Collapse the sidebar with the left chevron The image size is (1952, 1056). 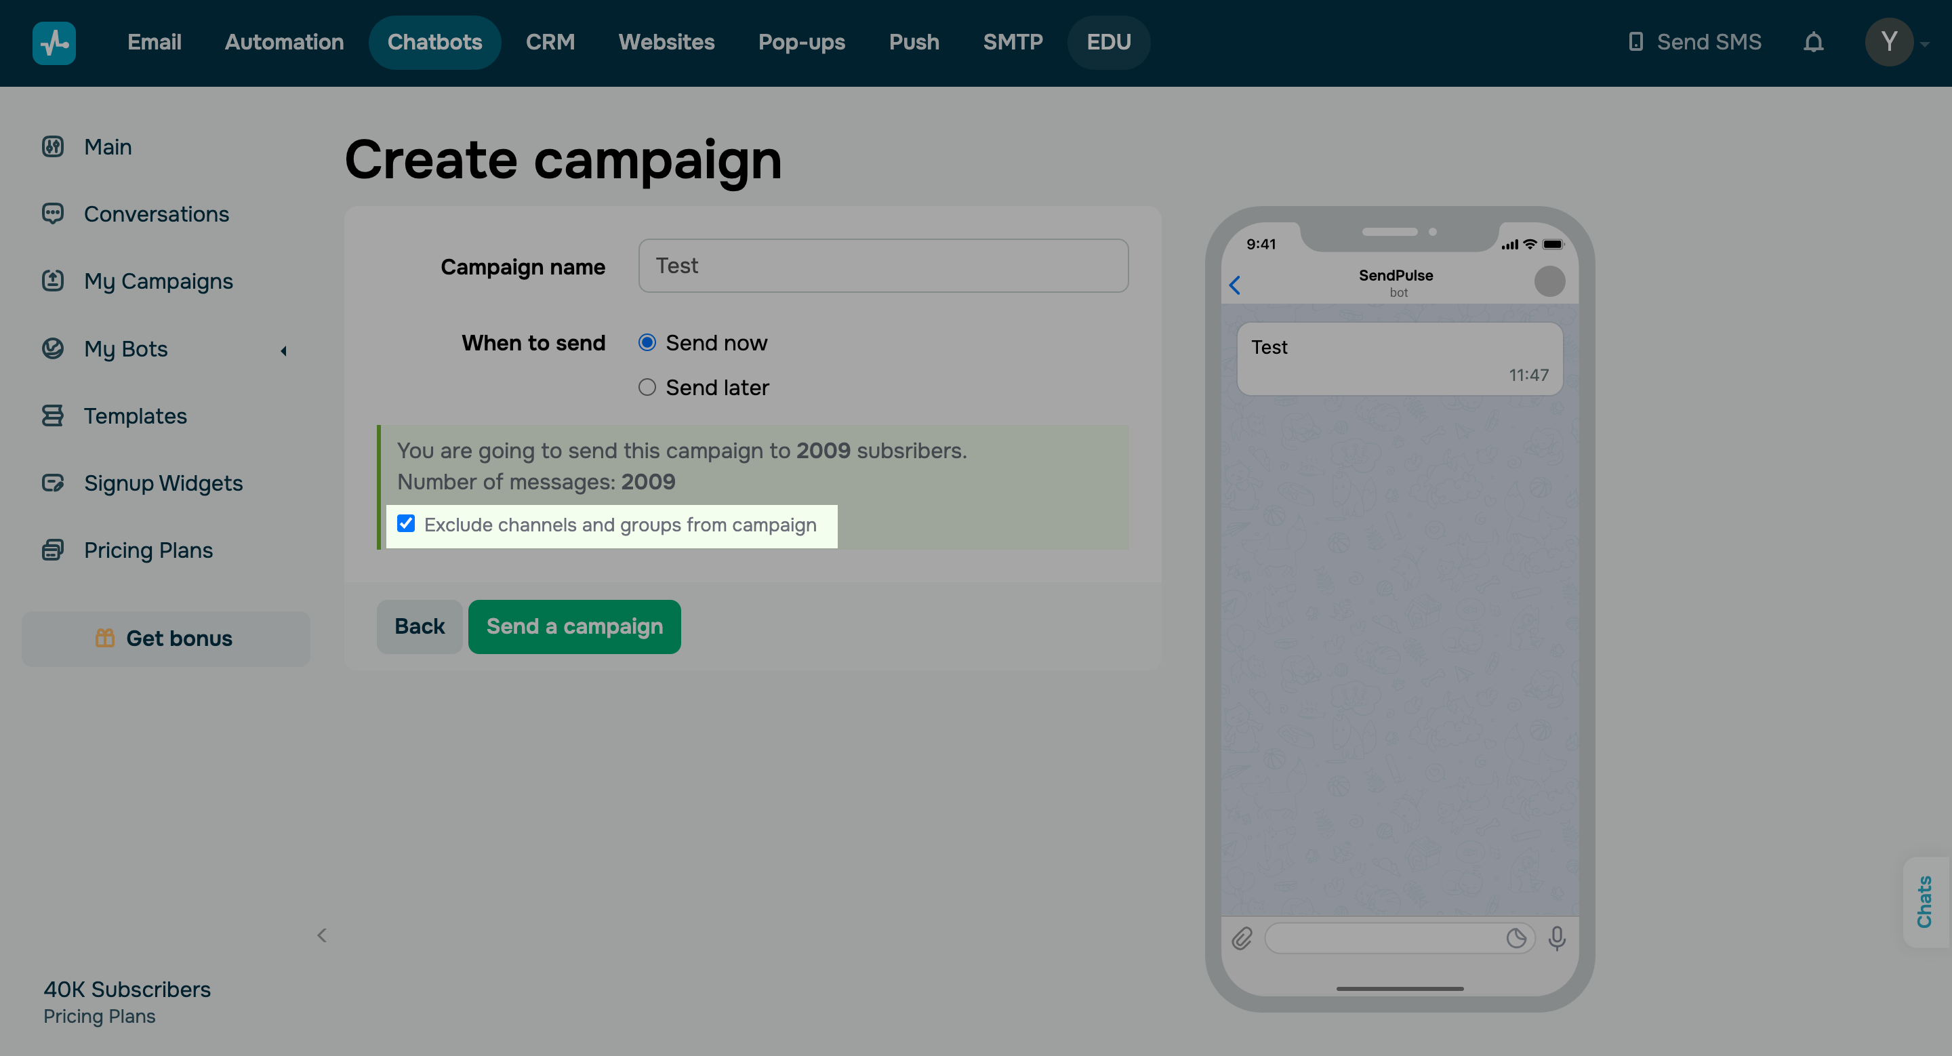pyautogui.click(x=321, y=935)
